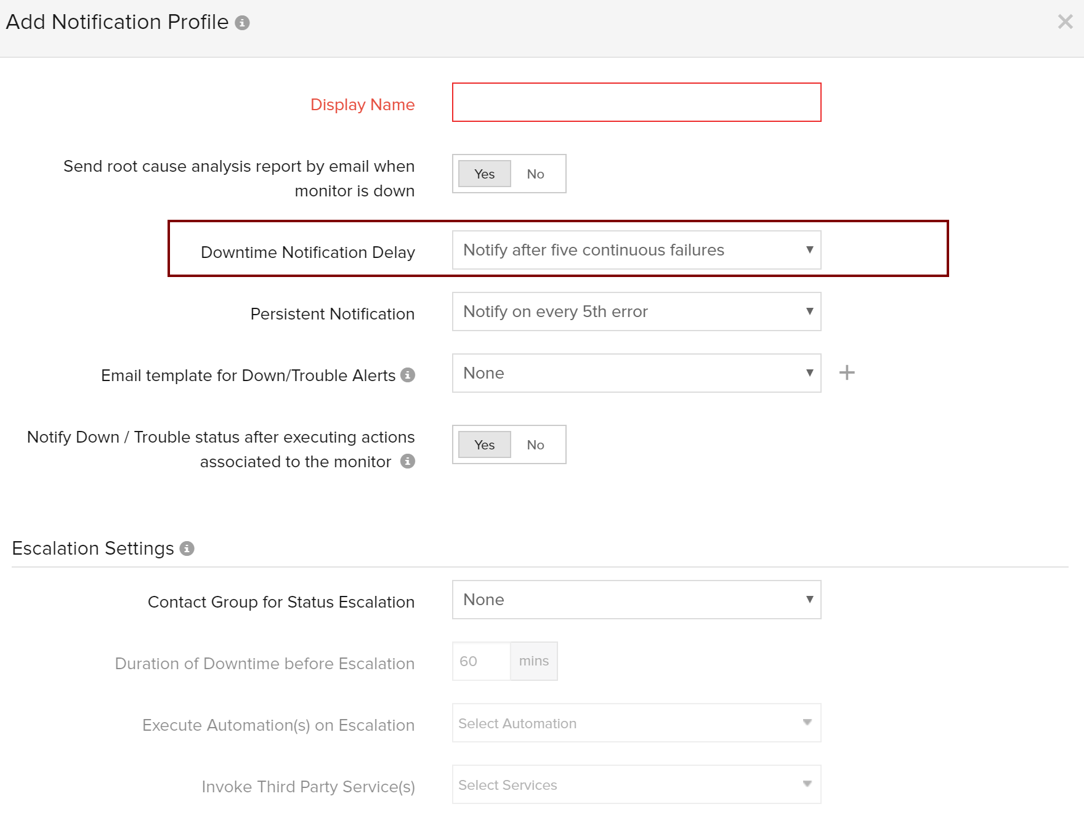Open Contact Group for Status Escalation dropdown
Viewport: 1084px width, 820px height.
tap(636, 600)
